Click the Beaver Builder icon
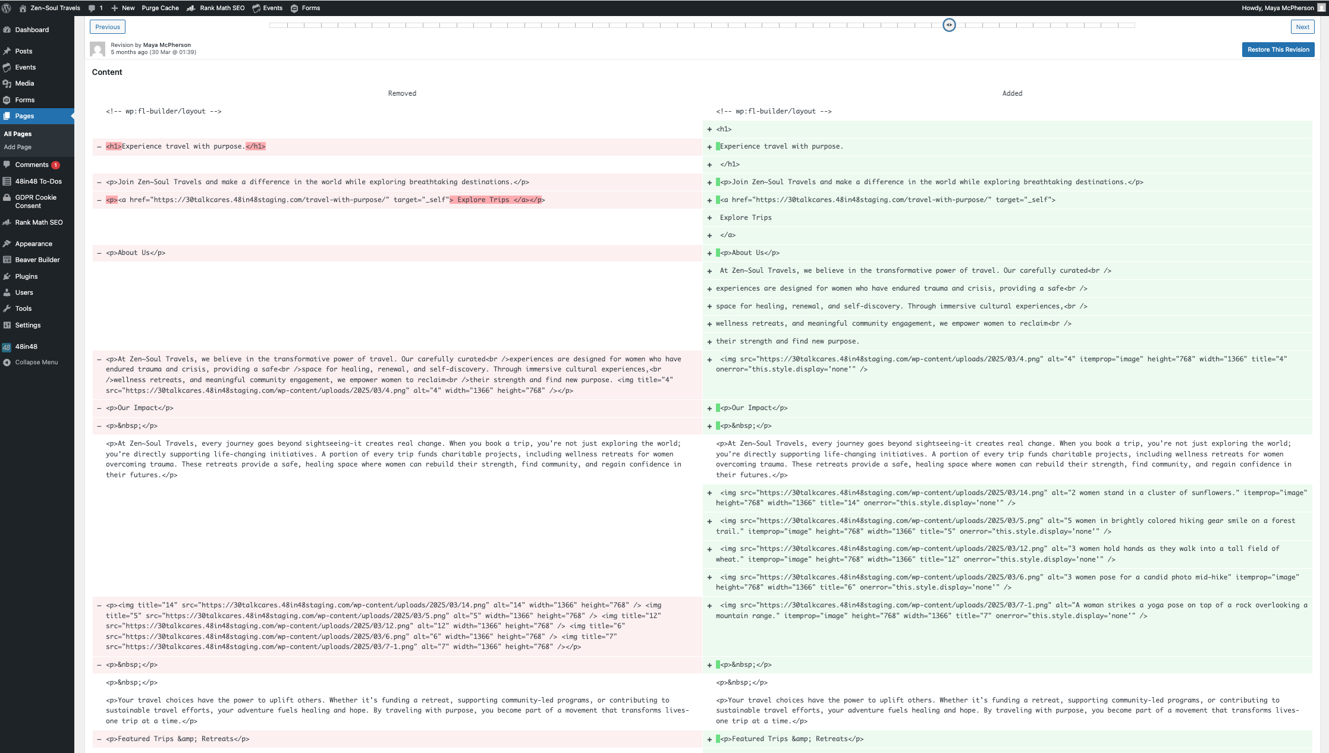 [x=7, y=260]
